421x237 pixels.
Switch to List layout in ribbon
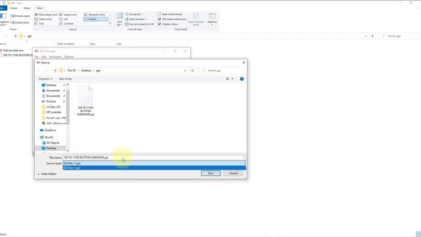(x=64, y=19)
